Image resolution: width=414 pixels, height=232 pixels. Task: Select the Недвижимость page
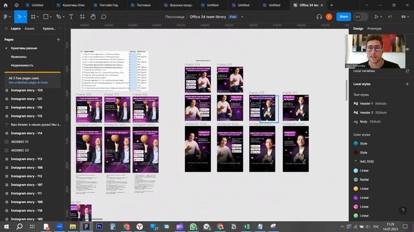click(22, 65)
